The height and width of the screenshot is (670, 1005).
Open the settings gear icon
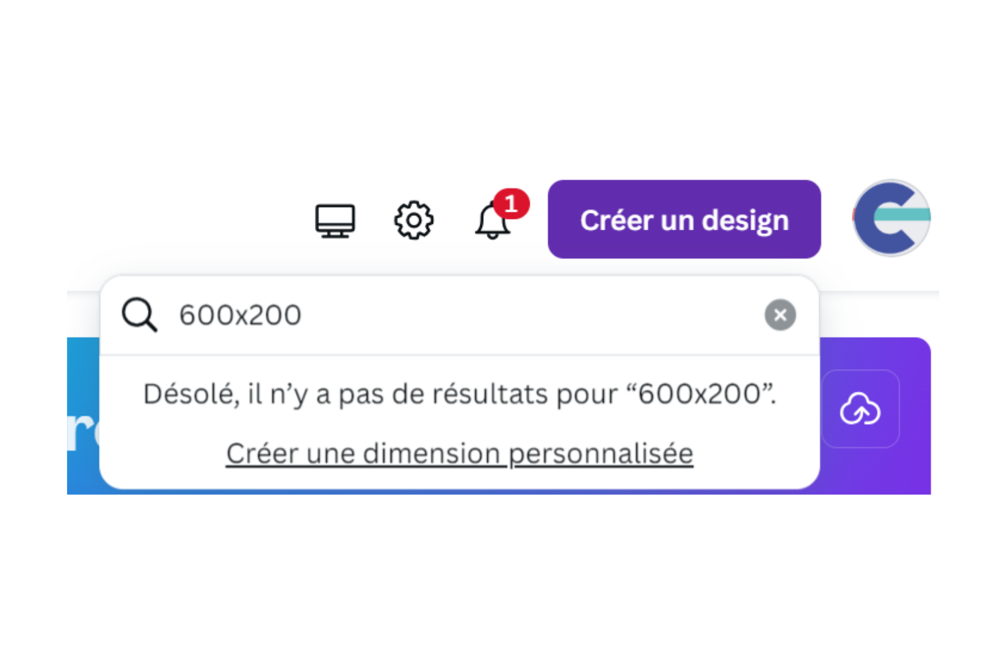[x=414, y=220]
